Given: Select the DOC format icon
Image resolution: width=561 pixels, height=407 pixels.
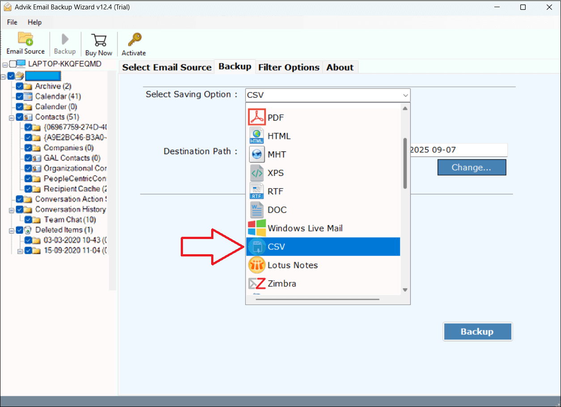Looking at the screenshot, I should point(257,210).
